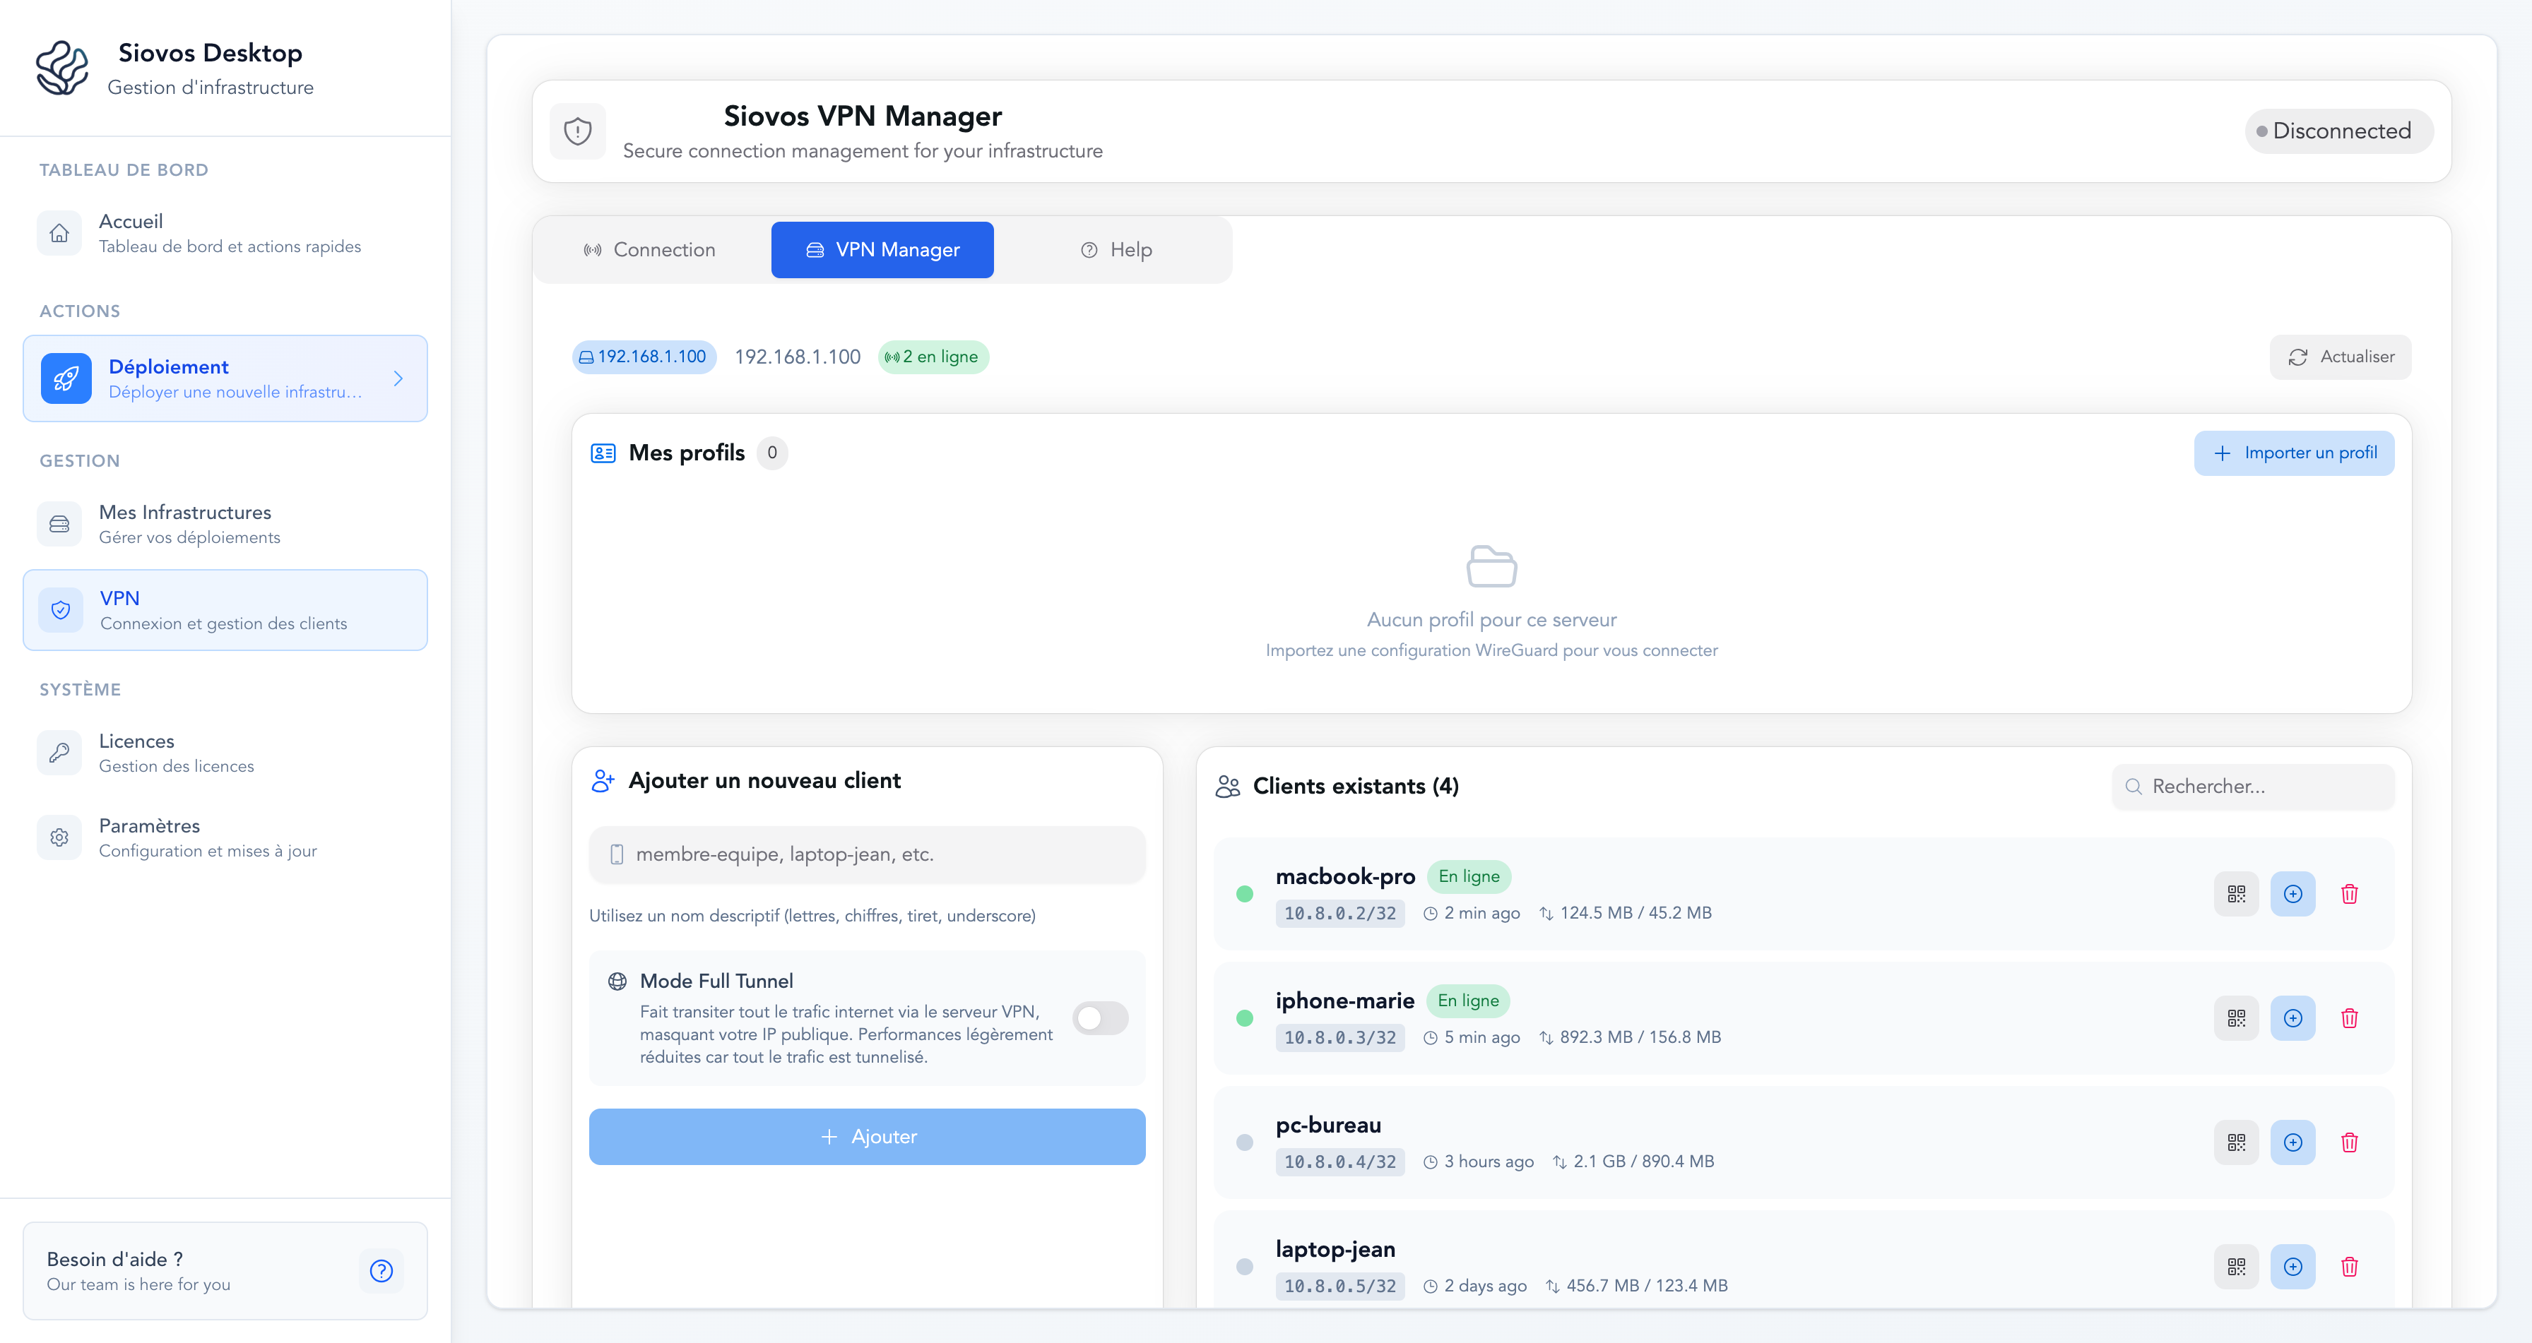Expand the Déploiement chevron arrow

click(398, 378)
